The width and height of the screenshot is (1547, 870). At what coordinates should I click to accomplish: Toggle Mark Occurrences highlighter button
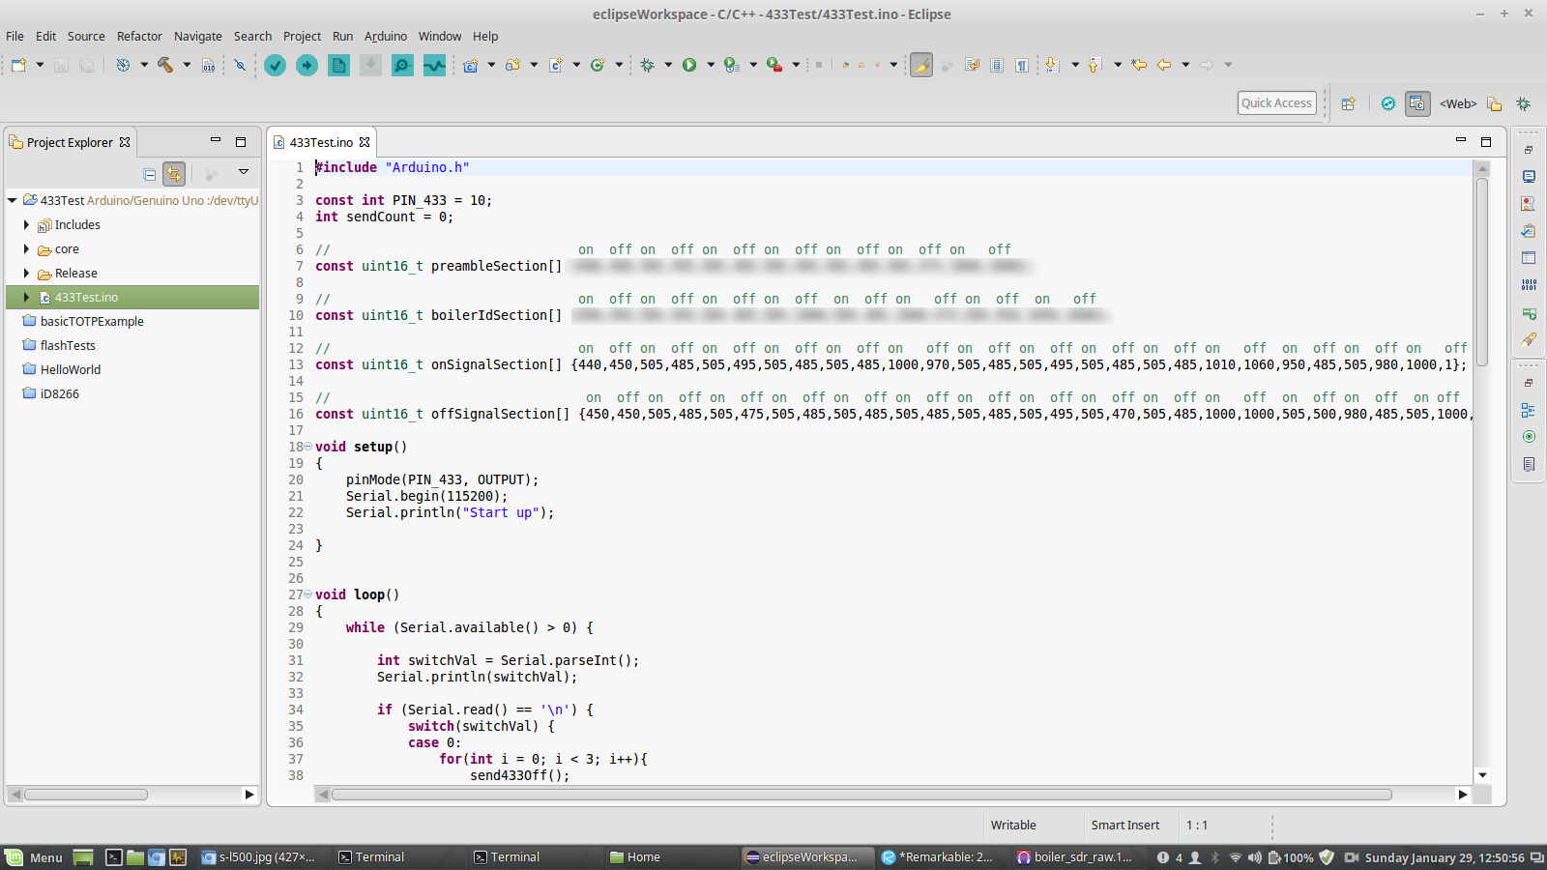tap(921, 65)
